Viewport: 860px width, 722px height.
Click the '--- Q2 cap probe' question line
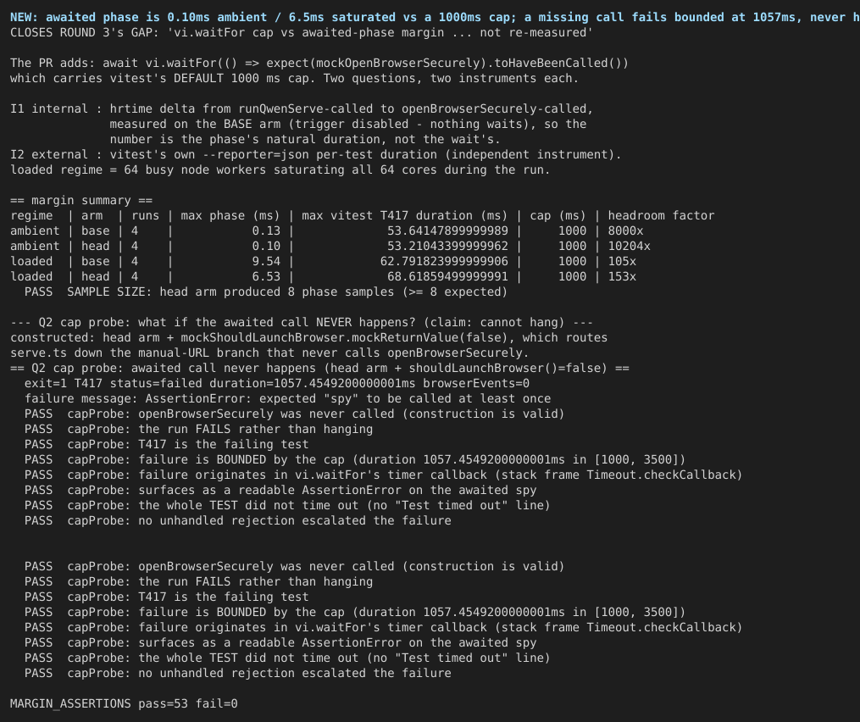pyautogui.click(x=301, y=323)
